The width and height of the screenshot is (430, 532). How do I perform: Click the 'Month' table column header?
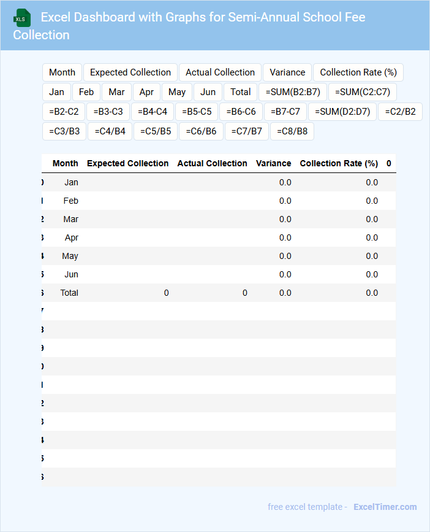[66, 164]
